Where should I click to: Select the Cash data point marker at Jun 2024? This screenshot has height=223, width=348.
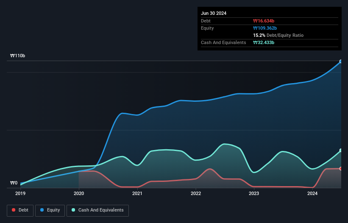(341, 151)
